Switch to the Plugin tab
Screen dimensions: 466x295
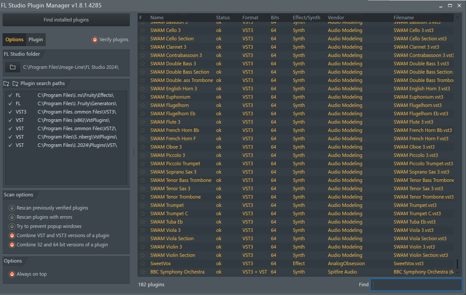36,39
